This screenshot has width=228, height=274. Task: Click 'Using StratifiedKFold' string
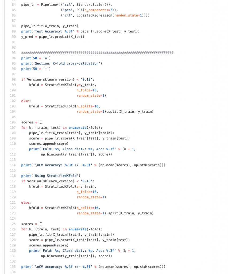pyautogui.click(x=56, y=176)
